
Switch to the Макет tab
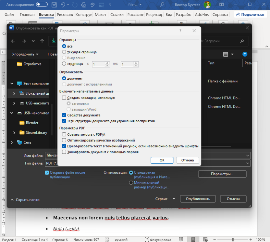click(x=100, y=15)
